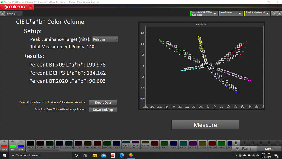Switch to the History 1 tab

11,14
